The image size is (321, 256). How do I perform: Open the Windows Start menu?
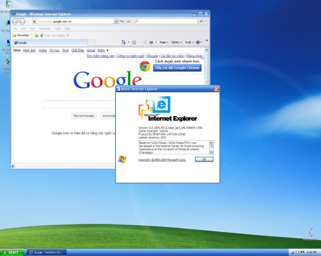coord(12,252)
